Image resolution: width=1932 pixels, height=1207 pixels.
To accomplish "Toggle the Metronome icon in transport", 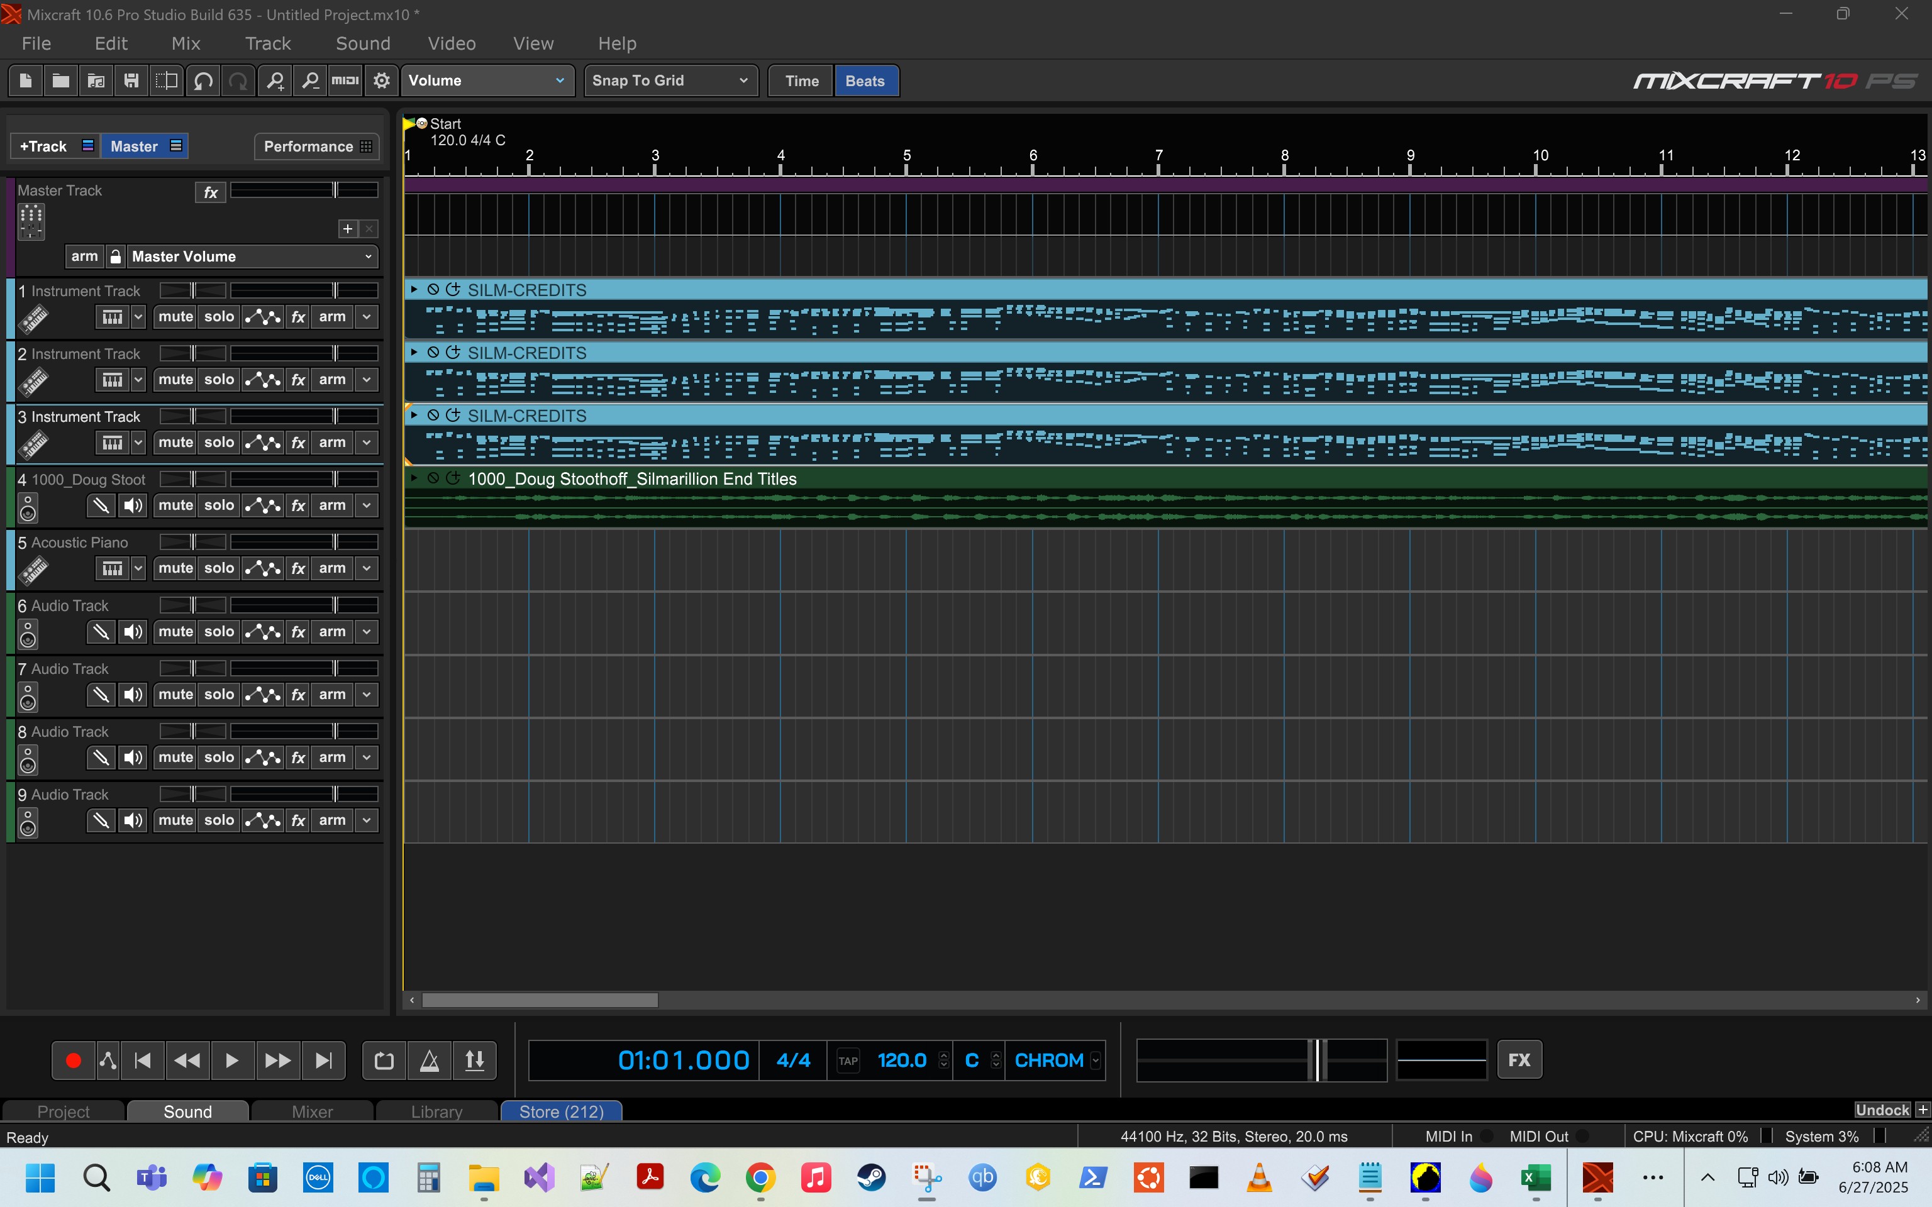I will [430, 1060].
